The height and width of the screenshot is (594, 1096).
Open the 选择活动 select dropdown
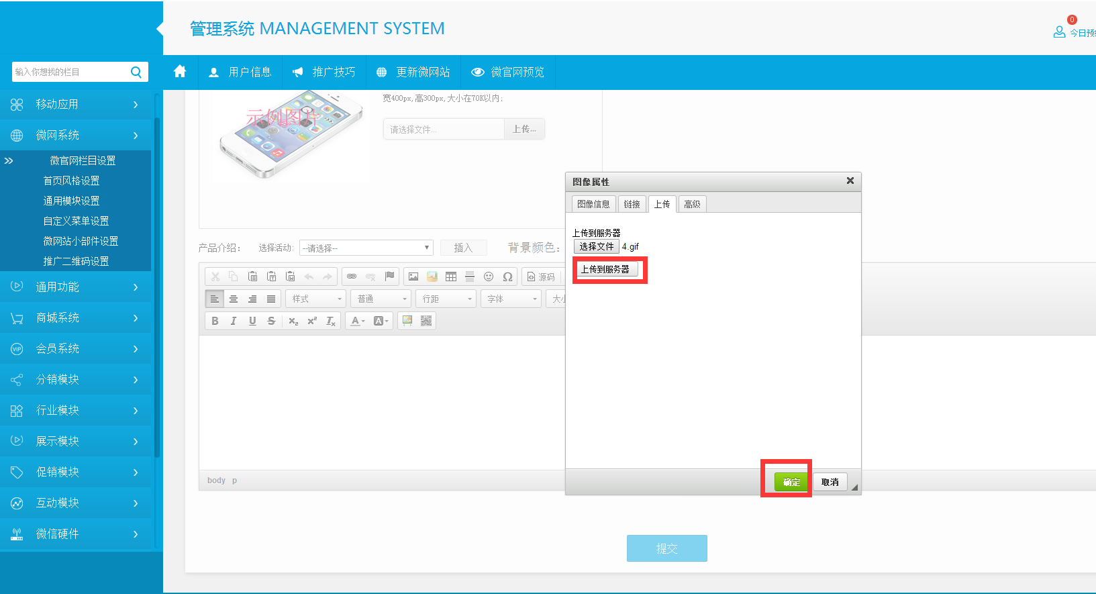366,248
